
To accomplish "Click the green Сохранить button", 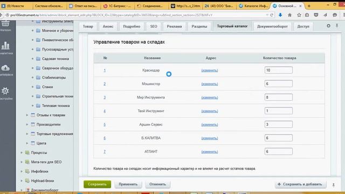I will 97,184.
